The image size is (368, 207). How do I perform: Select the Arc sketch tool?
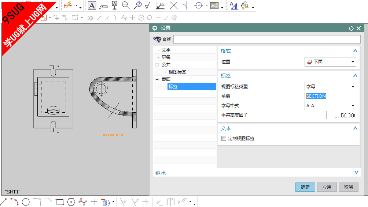[x=15, y=202]
